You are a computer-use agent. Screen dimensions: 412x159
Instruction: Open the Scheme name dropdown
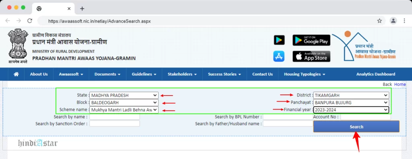click(x=124, y=110)
